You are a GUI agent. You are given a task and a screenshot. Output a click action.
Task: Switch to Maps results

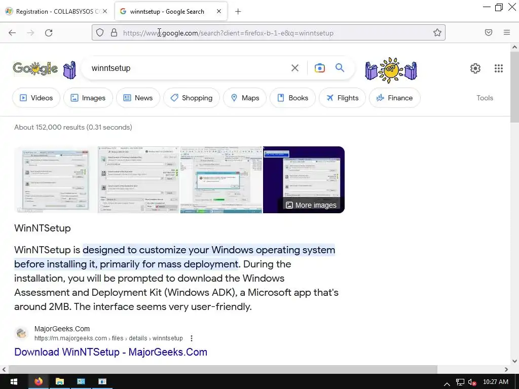(245, 98)
